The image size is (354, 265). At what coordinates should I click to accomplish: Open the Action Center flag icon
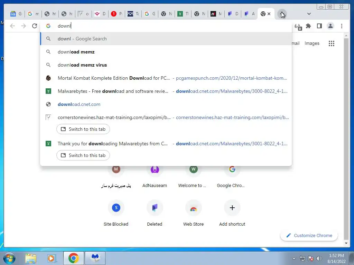coord(311,258)
